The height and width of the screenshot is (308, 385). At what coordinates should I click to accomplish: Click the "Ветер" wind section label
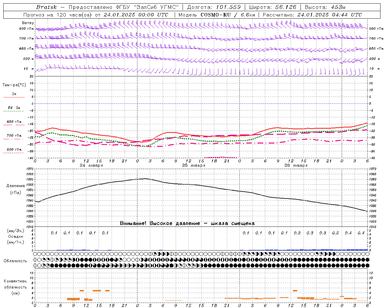pos(28,23)
